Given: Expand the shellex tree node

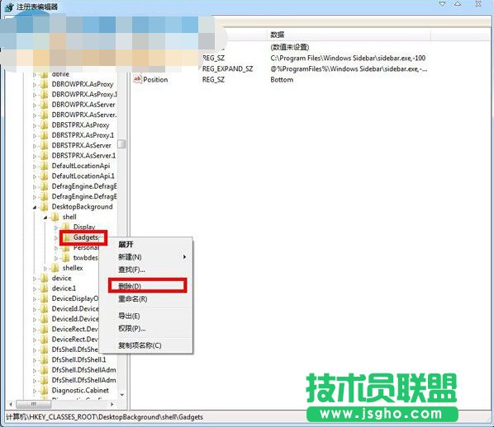Looking at the screenshot, I should click(45, 268).
